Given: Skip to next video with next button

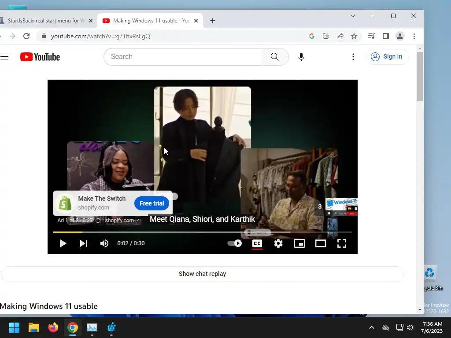Looking at the screenshot, I should (x=83, y=243).
